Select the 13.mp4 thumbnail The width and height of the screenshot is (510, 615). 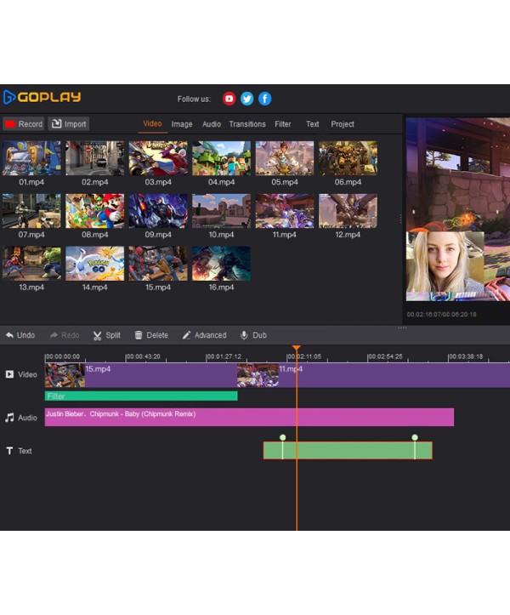[31, 263]
